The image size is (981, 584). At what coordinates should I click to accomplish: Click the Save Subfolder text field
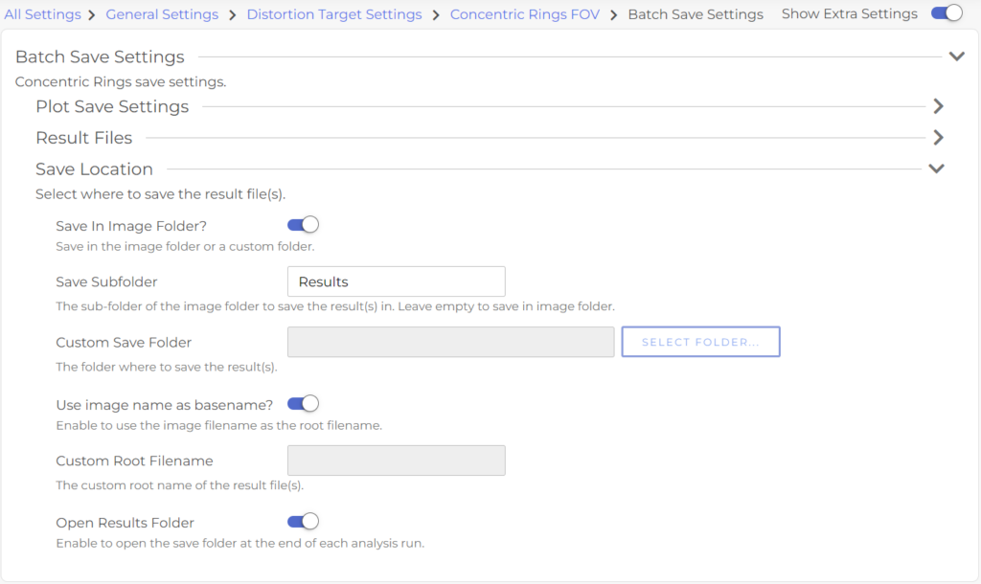[x=396, y=282]
